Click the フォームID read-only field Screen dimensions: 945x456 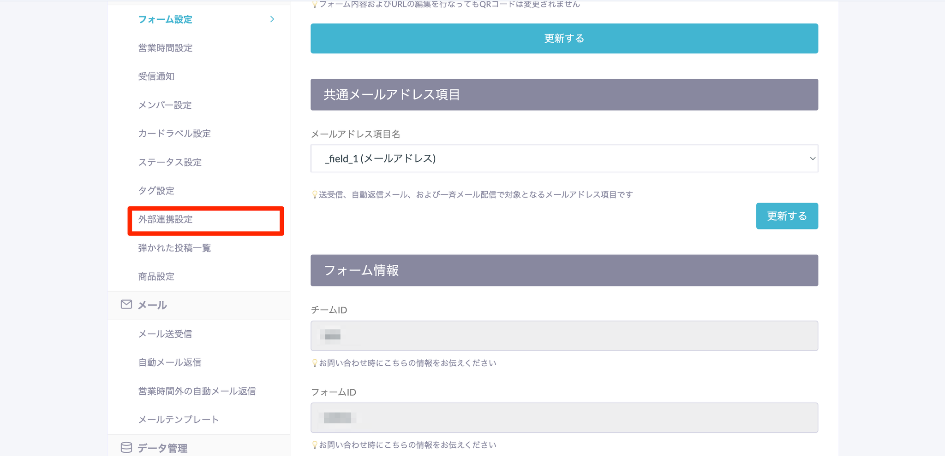tap(564, 418)
